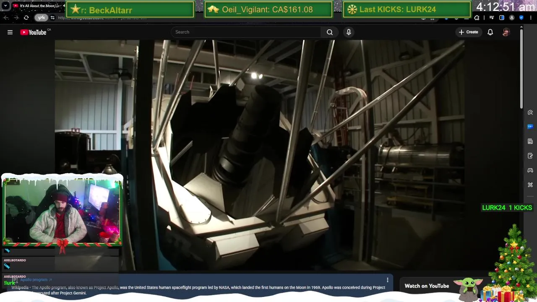Open the media control playlist icon
Image resolution: width=537 pixels, height=302 pixels.
coord(492,18)
